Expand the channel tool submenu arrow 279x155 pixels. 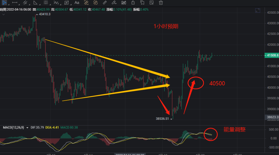click(29, 4)
